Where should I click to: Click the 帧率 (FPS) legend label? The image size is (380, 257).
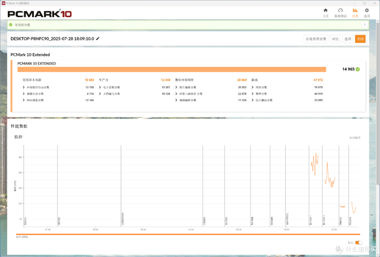[x=22, y=237]
